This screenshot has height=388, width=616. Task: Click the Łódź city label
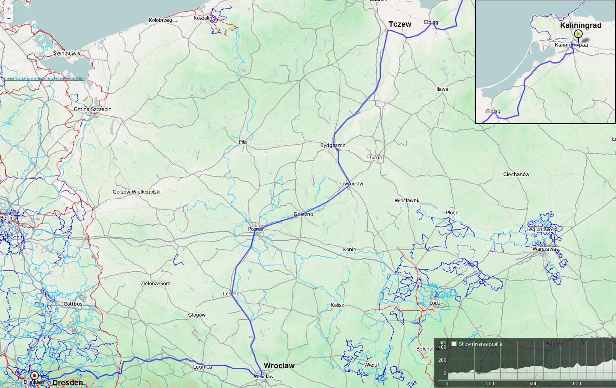tap(435, 303)
